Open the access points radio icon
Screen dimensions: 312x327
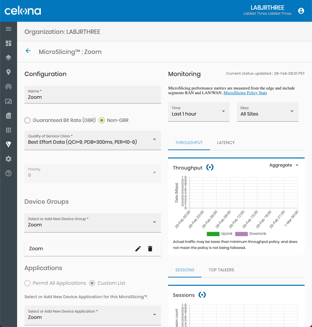(x=8, y=86)
